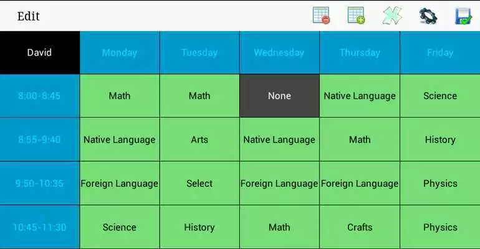Choose the Arts cell on Tuesday
The width and height of the screenshot is (480, 249).
tap(199, 139)
